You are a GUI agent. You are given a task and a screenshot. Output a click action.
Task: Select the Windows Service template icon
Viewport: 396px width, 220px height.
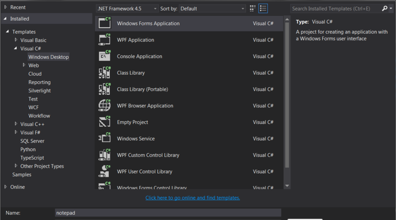coord(104,139)
